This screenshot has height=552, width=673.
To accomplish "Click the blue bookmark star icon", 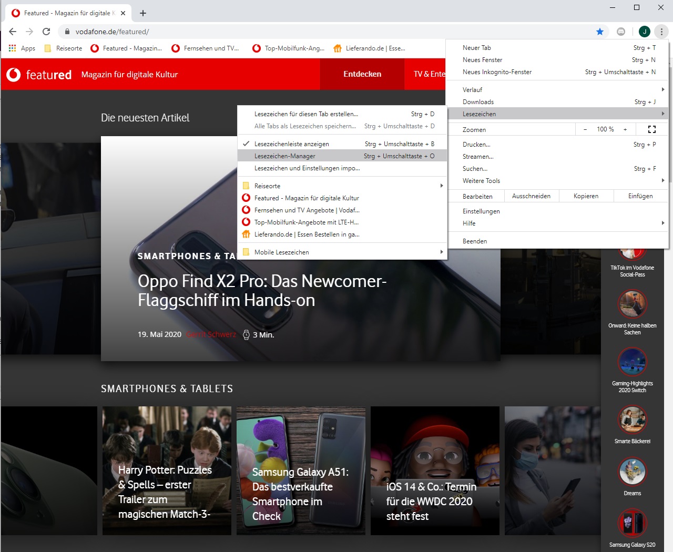I will point(600,32).
